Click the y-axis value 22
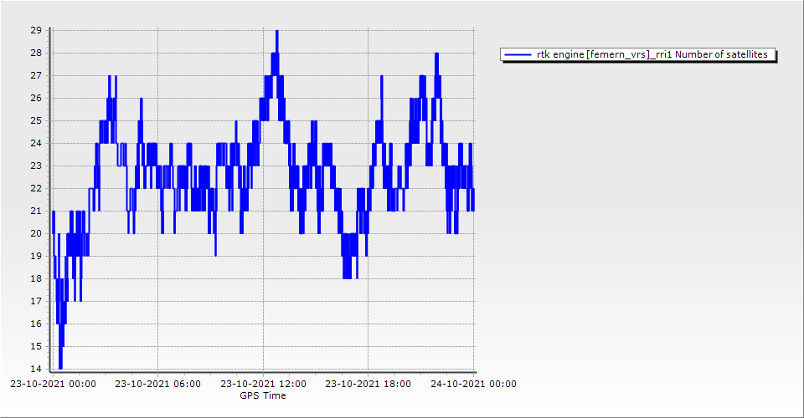 (36, 188)
